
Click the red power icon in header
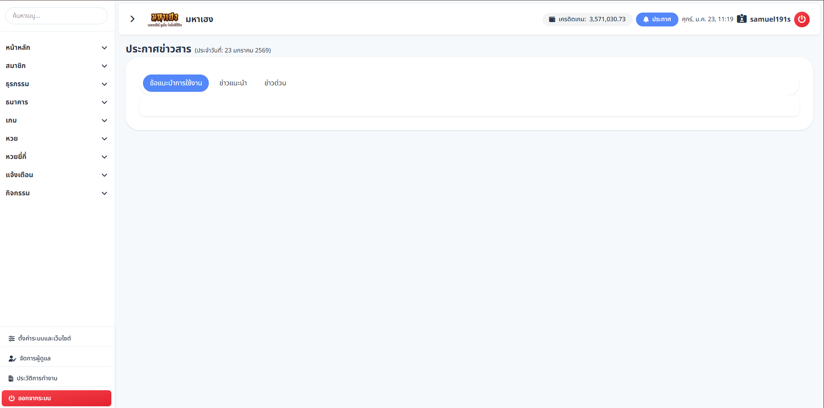click(x=801, y=19)
